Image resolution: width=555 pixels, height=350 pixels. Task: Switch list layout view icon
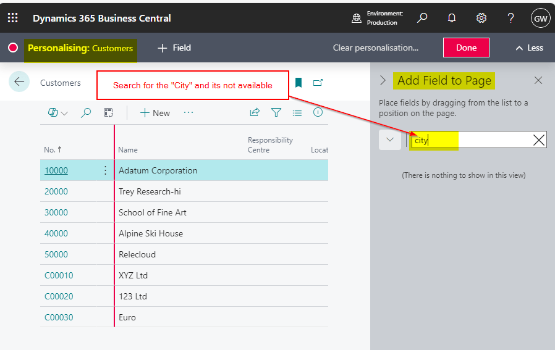pos(297,112)
